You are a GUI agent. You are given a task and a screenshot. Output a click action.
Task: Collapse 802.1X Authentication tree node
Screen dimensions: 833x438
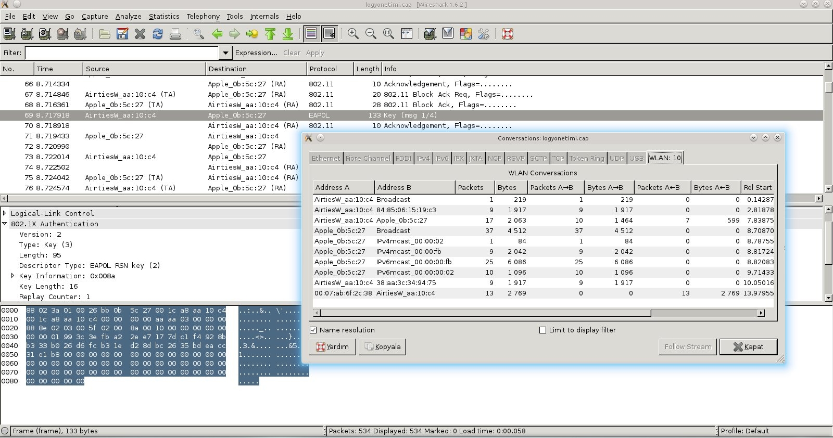point(5,224)
